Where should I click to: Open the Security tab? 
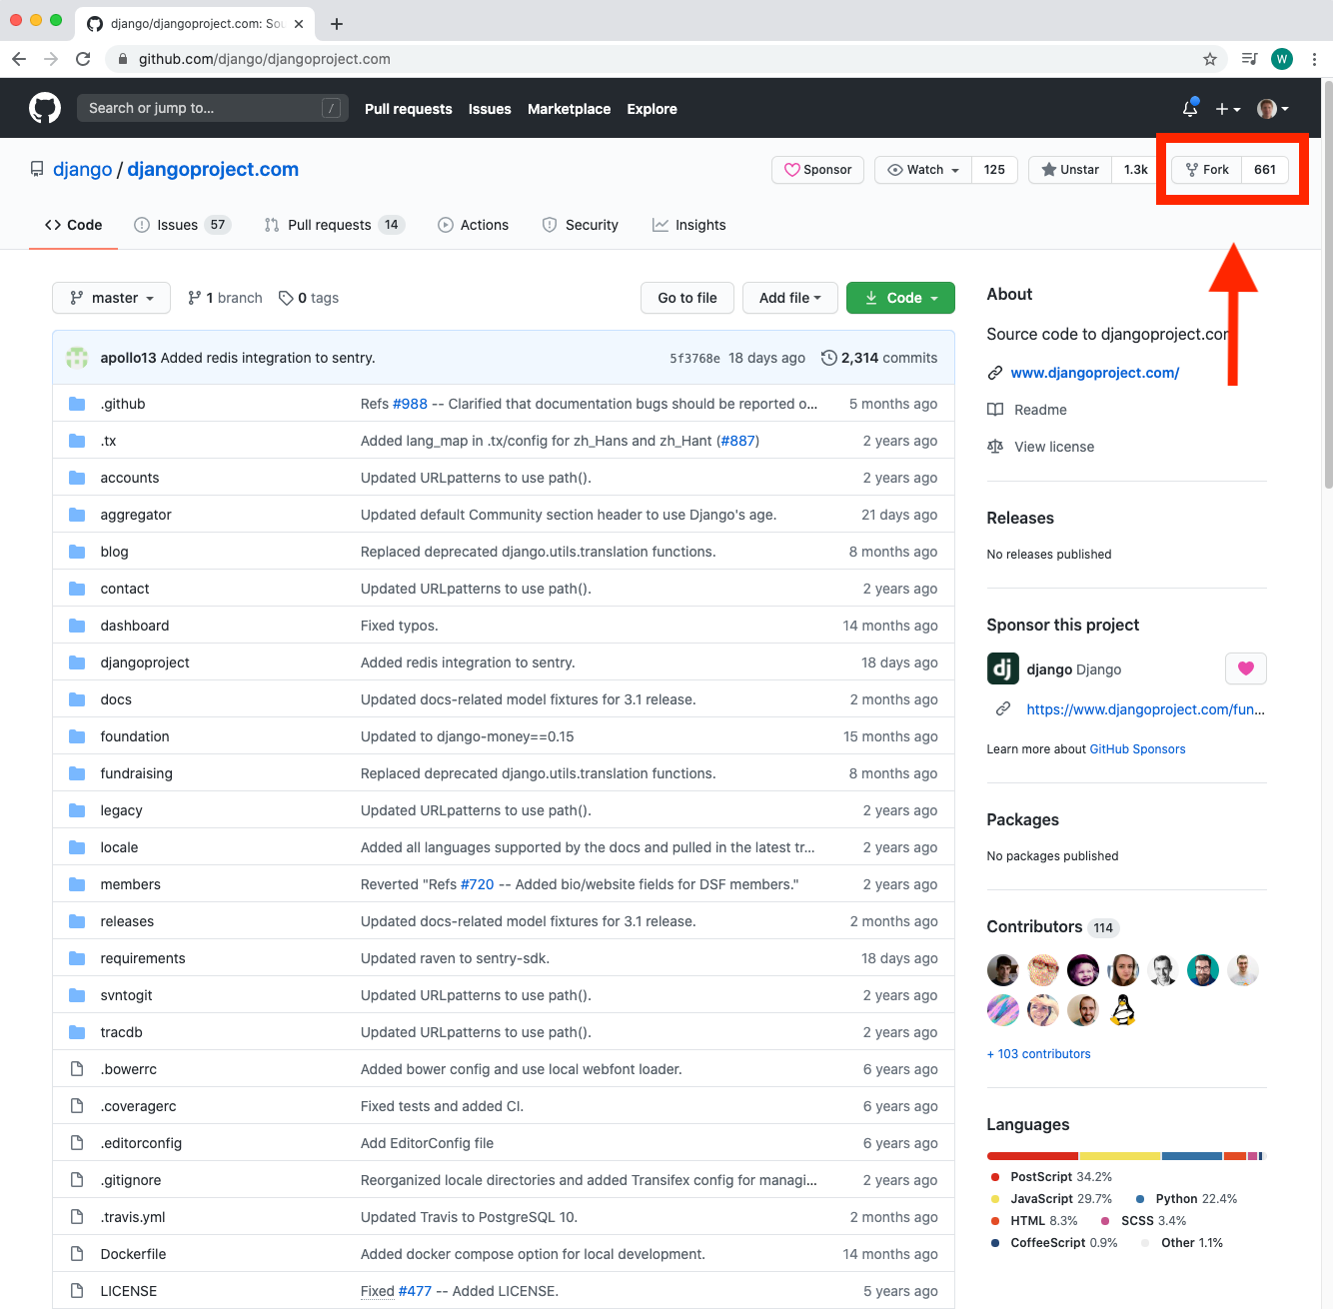click(580, 225)
